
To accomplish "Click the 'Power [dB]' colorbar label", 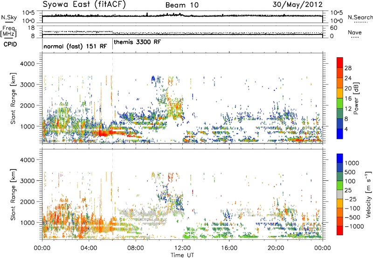I will tap(356, 98).
